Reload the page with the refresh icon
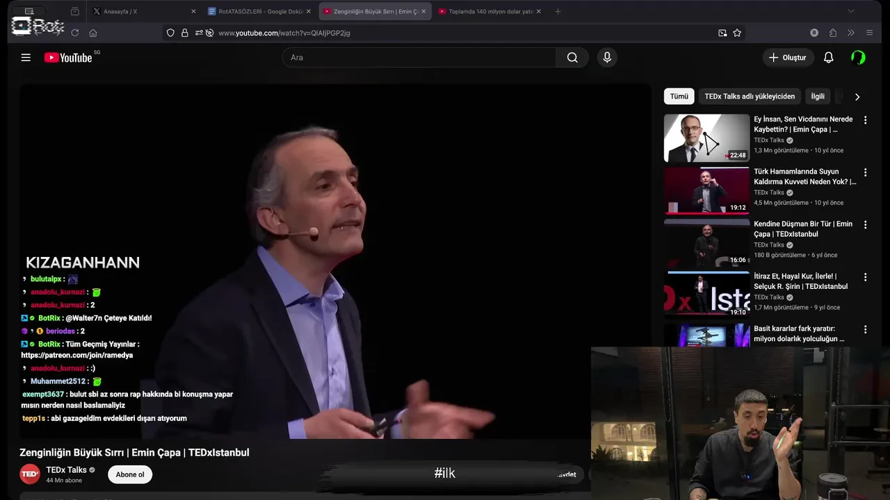Screen dimensions: 890x500 pyautogui.click(x=75, y=33)
